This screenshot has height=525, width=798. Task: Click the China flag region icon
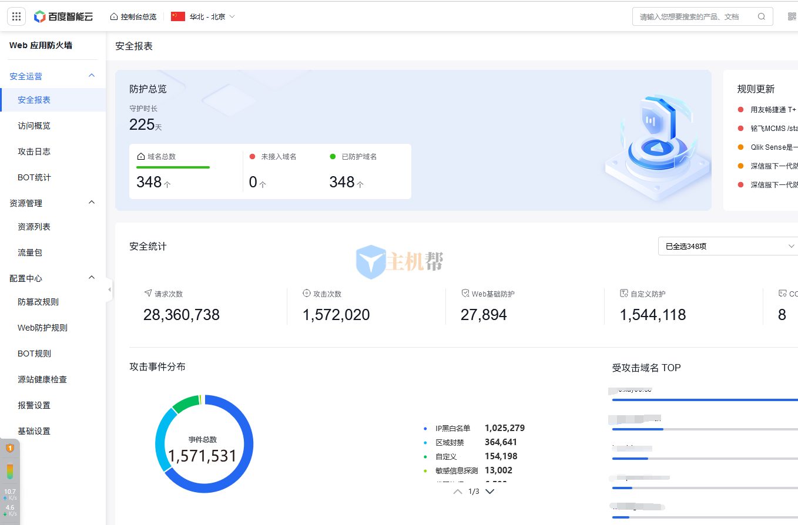178,16
